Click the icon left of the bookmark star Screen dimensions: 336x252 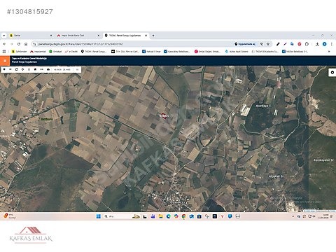tap(262, 44)
